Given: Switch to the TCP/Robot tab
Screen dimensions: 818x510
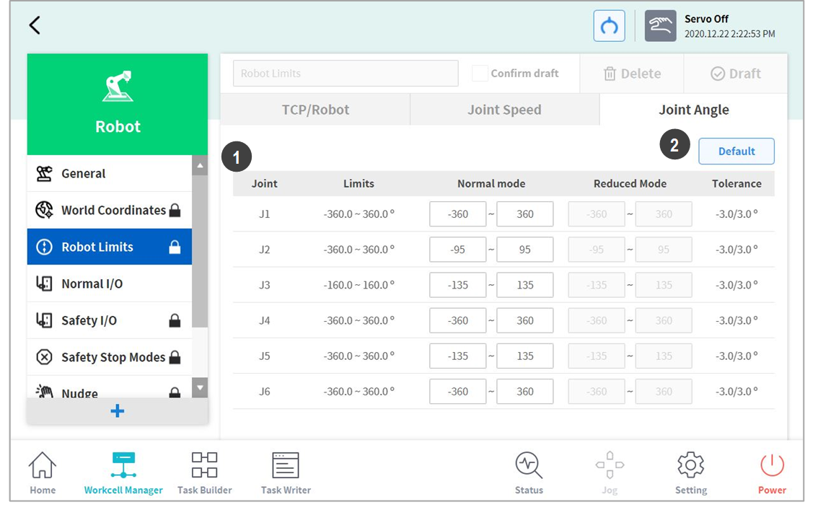Looking at the screenshot, I should pos(315,110).
